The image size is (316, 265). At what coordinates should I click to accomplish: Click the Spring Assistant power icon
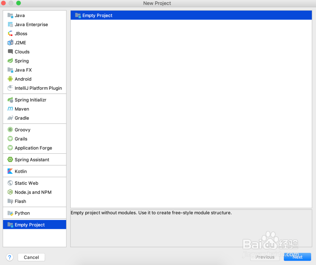click(10, 160)
